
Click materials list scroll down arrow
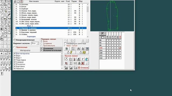[62, 68]
